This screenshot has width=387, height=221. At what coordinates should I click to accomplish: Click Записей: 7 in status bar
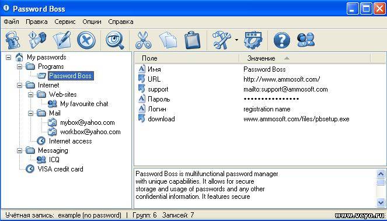click(x=178, y=215)
